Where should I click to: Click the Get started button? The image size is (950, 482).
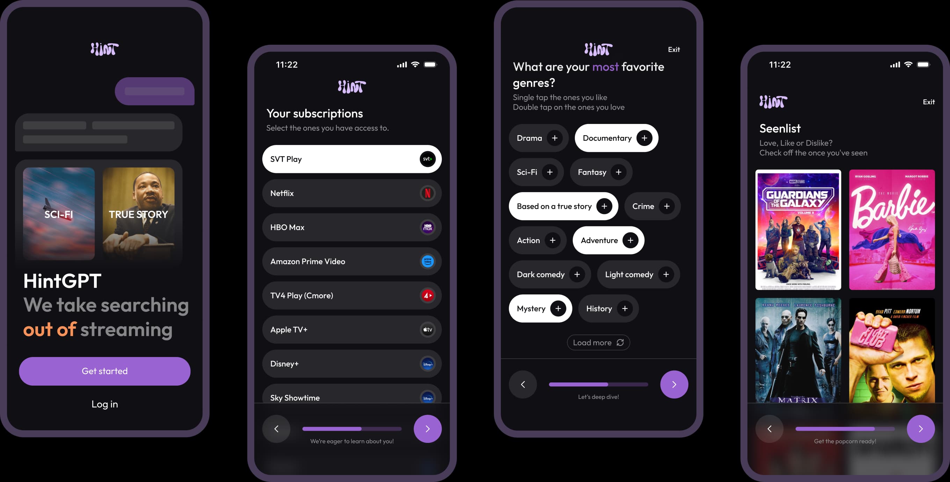click(x=104, y=371)
